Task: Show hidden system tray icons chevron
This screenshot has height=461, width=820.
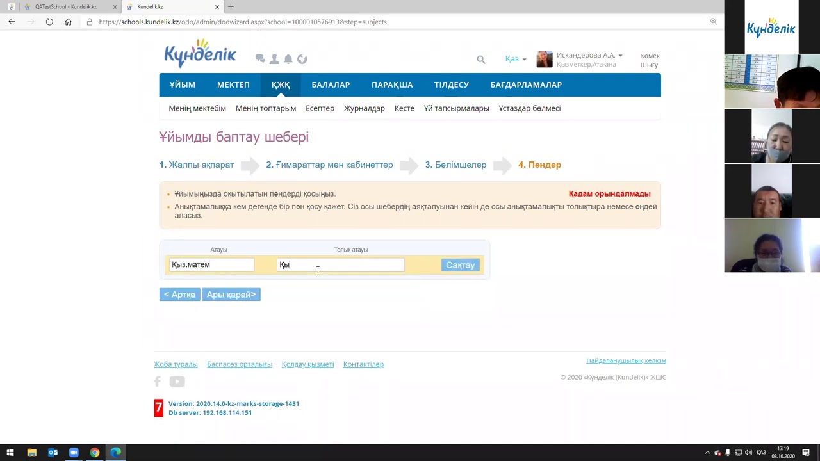Action: [x=707, y=453]
